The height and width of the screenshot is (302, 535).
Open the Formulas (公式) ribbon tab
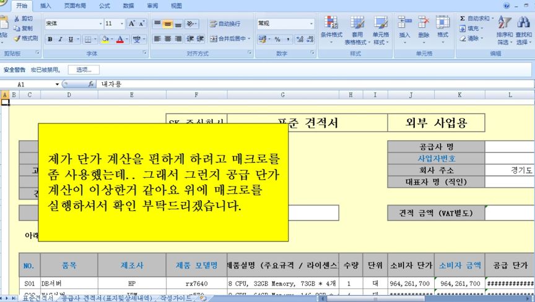(x=105, y=5)
